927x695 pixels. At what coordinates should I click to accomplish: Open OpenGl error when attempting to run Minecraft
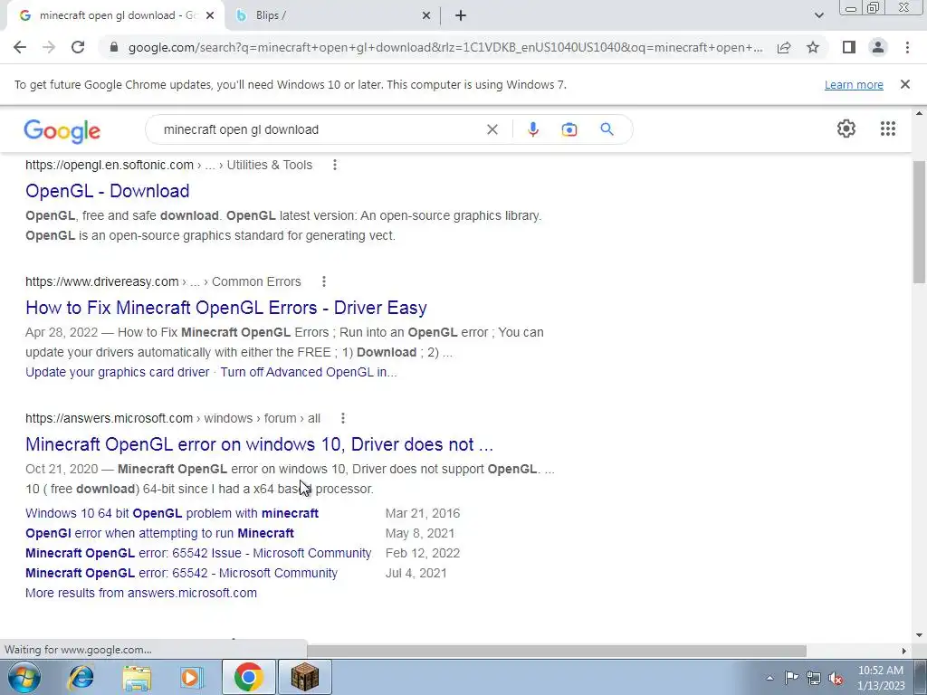coord(159,533)
